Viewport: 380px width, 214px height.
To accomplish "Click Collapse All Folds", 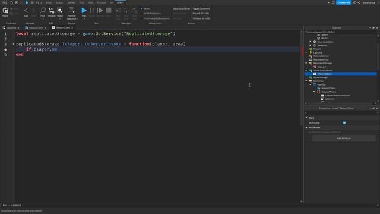I will pos(201,18).
